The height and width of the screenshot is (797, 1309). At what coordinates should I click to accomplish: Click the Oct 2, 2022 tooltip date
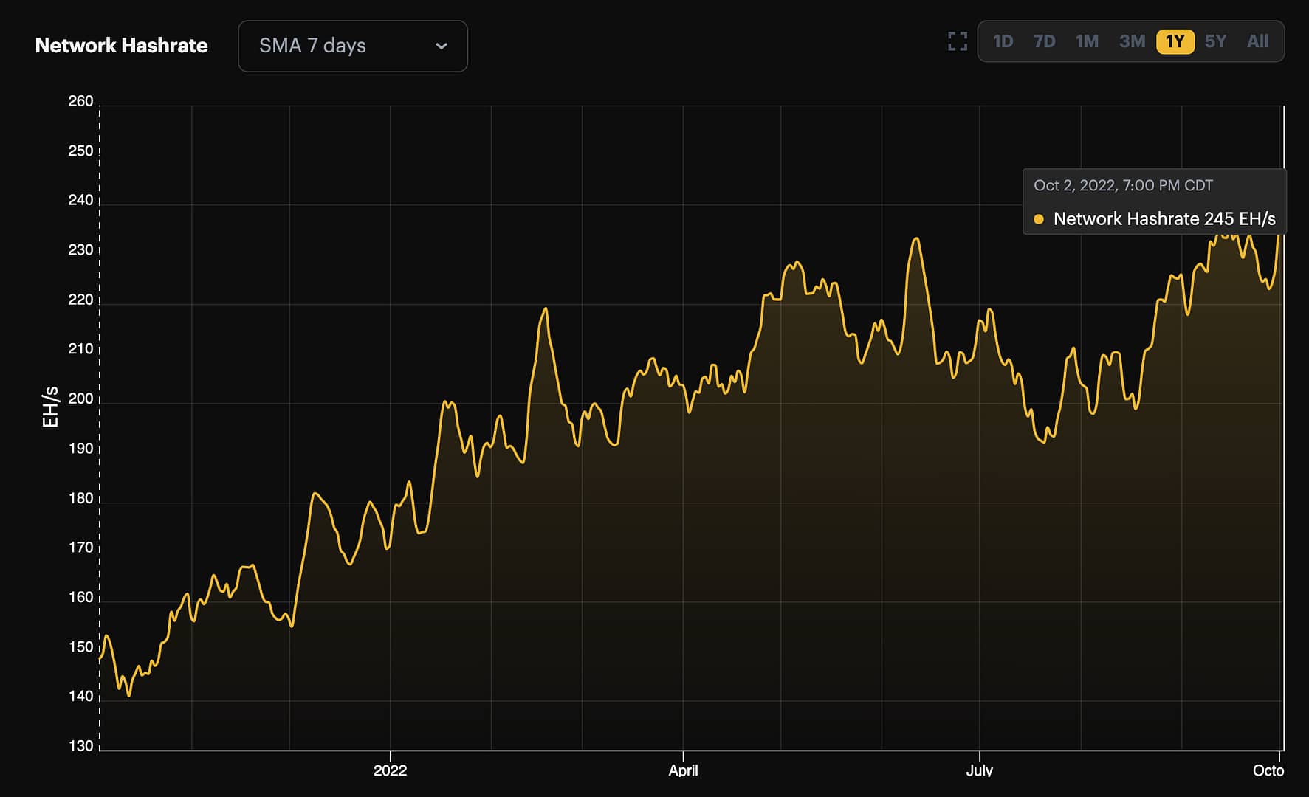1123,185
